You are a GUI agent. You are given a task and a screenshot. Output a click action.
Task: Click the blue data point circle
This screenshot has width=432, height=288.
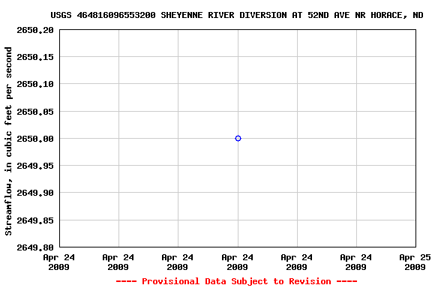(238, 138)
